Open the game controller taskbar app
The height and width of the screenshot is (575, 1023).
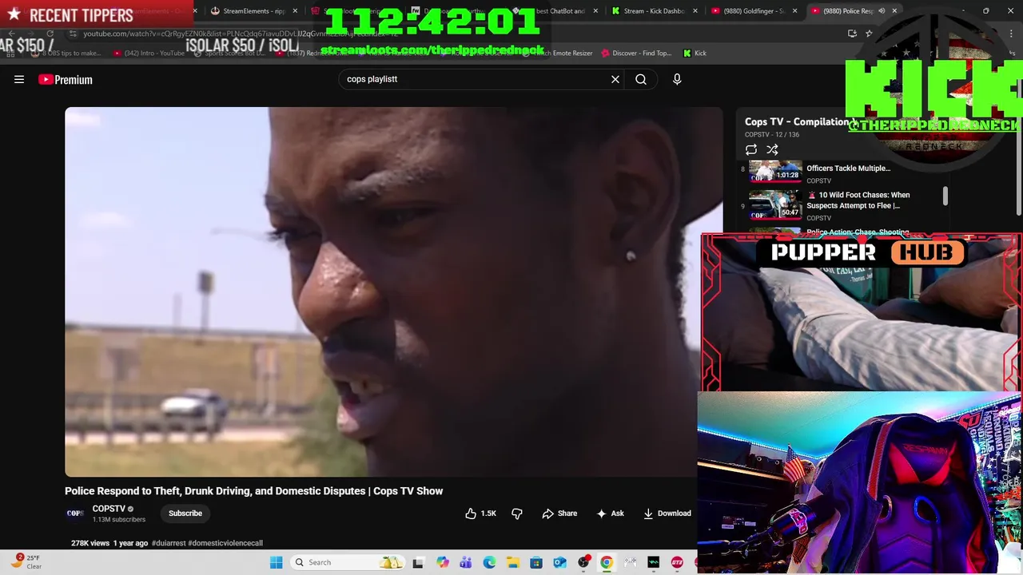click(x=631, y=562)
